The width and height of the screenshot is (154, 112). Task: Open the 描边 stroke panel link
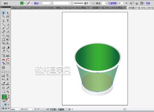[36, 3]
